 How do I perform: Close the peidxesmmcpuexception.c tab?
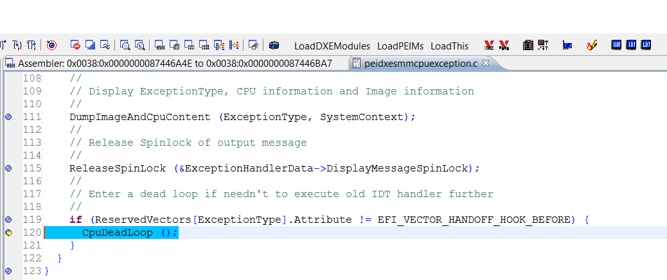(x=486, y=63)
